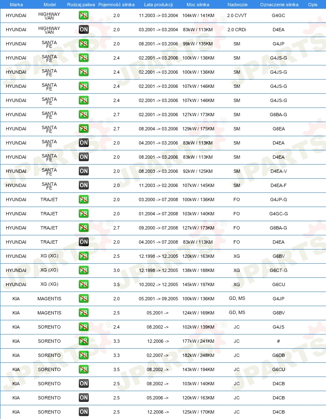Screen dimensions: 326x419
Task: Click ON diesel icon in Santa Fe 04.2001 row
Action: pos(84,143)
